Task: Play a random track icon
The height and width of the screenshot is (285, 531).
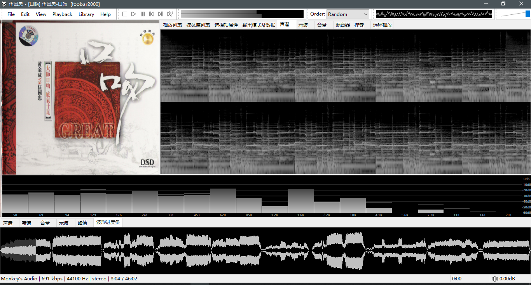Action: click(x=170, y=14)
